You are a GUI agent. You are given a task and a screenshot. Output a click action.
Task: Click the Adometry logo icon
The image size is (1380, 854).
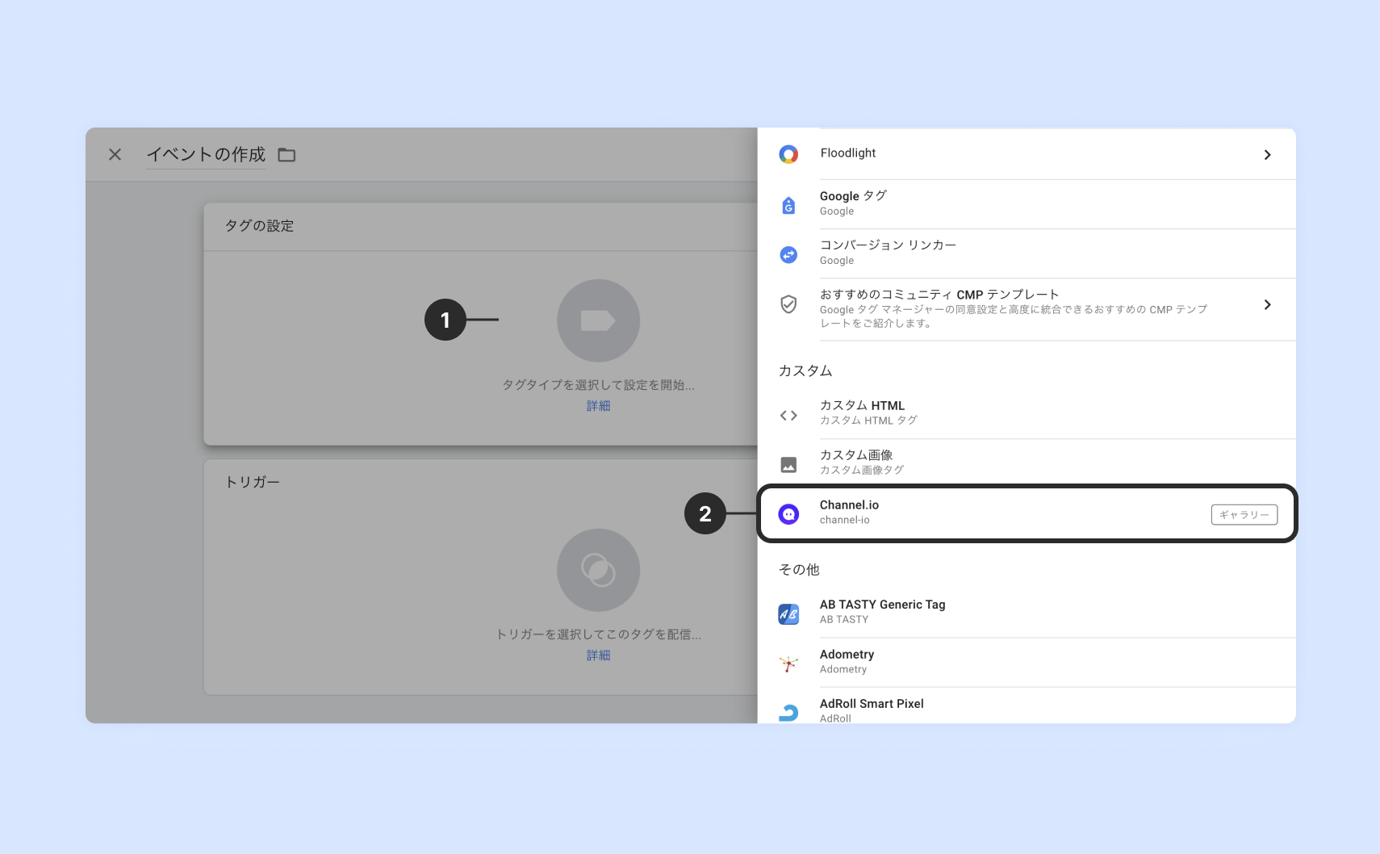coord(788,664)
